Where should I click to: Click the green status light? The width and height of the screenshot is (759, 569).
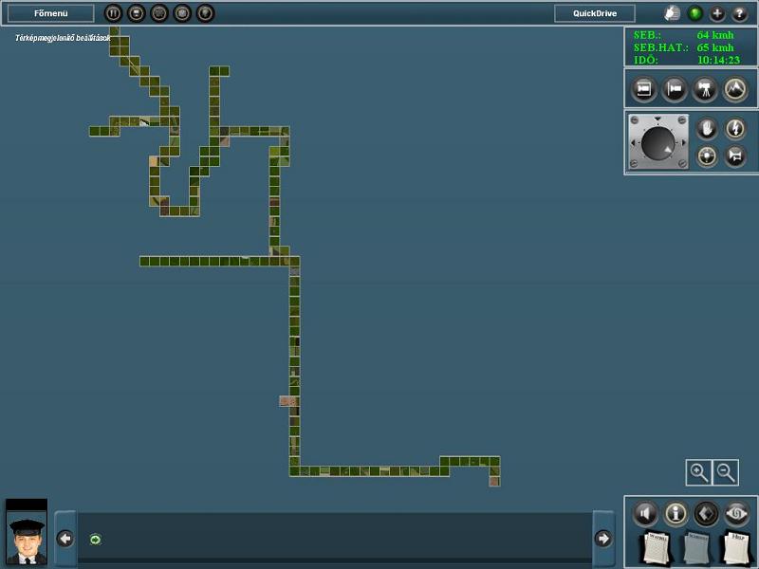click(695, 13)
